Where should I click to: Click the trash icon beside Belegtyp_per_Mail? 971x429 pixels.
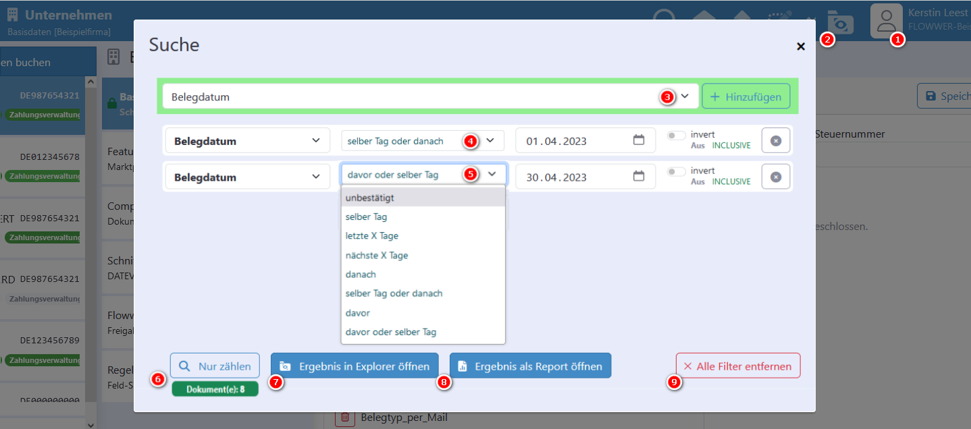point(345,418)
